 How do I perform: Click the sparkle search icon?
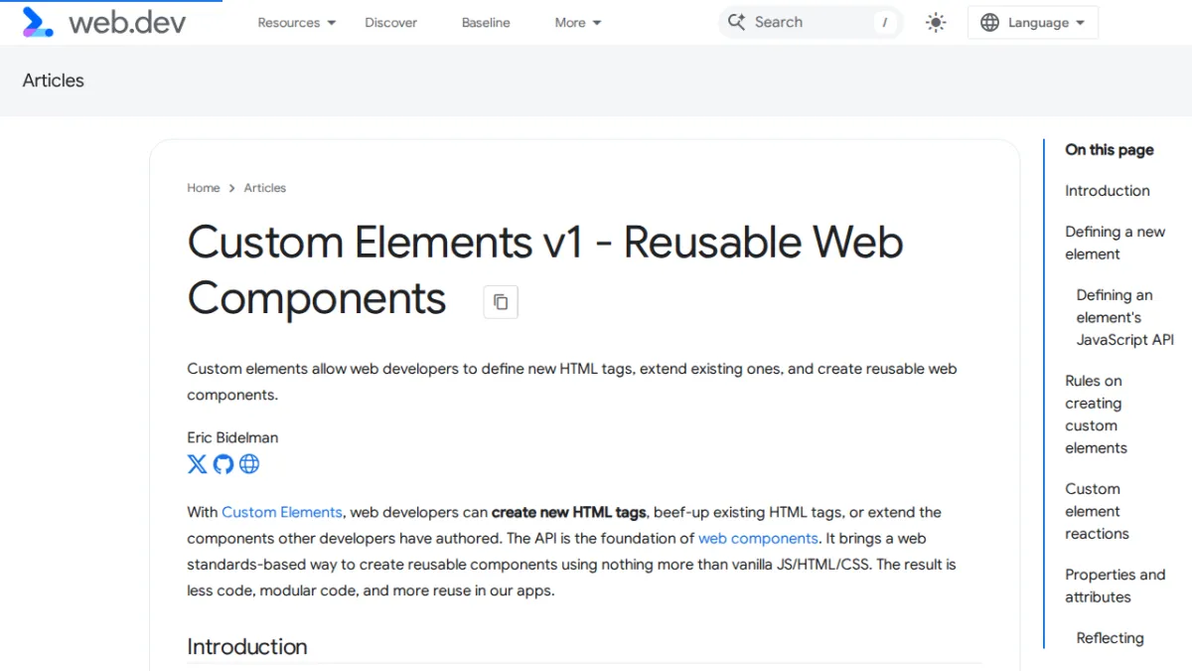[x=736, y=22]
